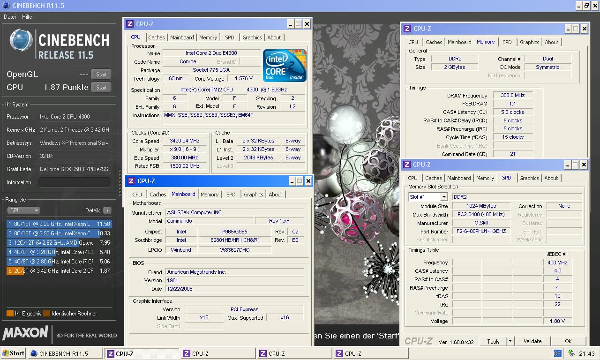Open the Hilfe menu
This screenshot has width=600, height=360.
click(27, 17)
